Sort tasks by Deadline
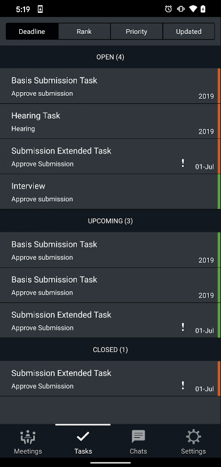 (32, 32)
